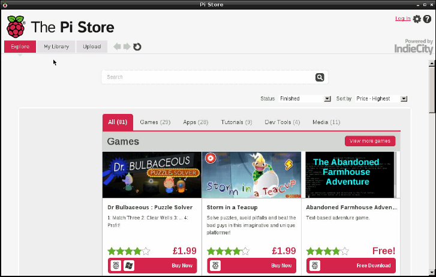
Task: Reload the page with refresh icon
Action: [137, 47]
